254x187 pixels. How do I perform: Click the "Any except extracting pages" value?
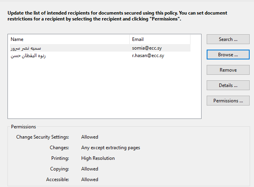tap(110, 148)
